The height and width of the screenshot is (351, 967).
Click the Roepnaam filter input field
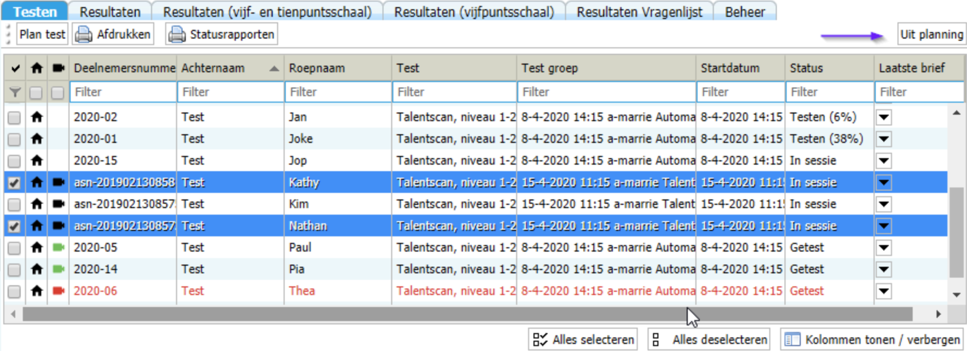click(338, 92)
